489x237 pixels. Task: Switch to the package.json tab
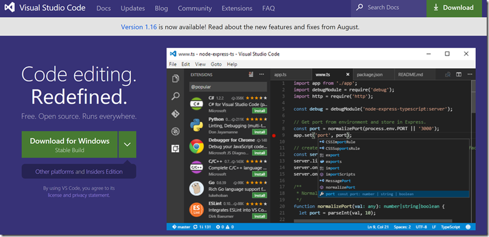coord(373,75)
